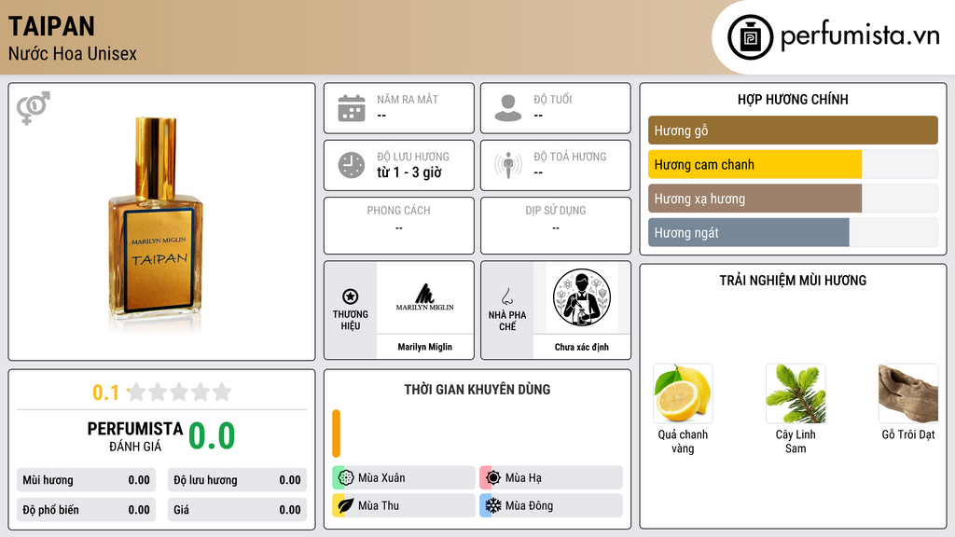Click the Hương gỗ accord bar

(x=793, y=131)
